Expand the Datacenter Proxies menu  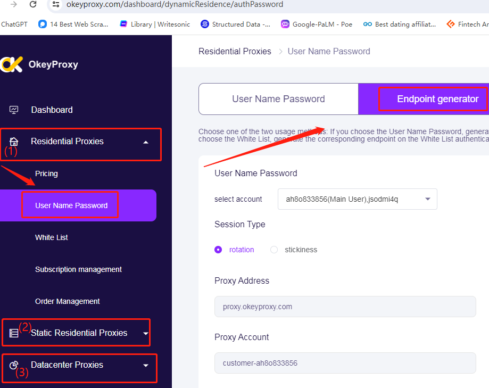pyautogui.click(x=145, y=366)
